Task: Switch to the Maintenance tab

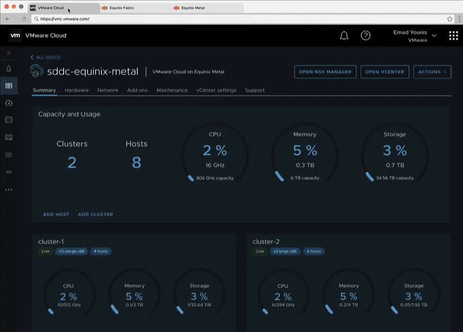Action: pos(172,90)
